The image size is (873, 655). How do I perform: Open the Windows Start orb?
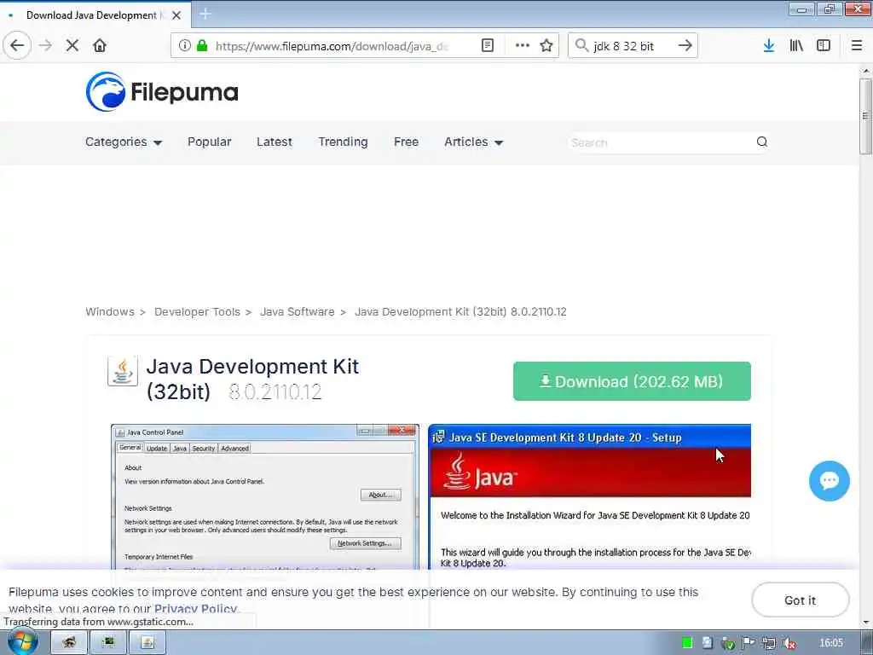pyautogui.click(x=22, y=642)
